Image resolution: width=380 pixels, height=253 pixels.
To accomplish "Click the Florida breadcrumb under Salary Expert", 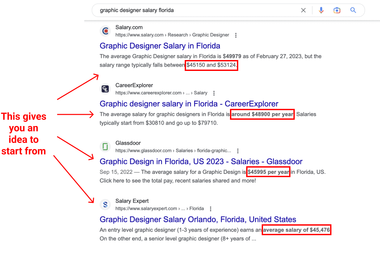I will (197, 208).
